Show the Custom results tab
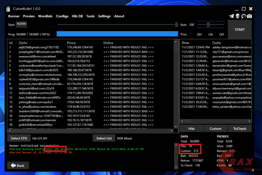262x175 pixels. (216, 129)
